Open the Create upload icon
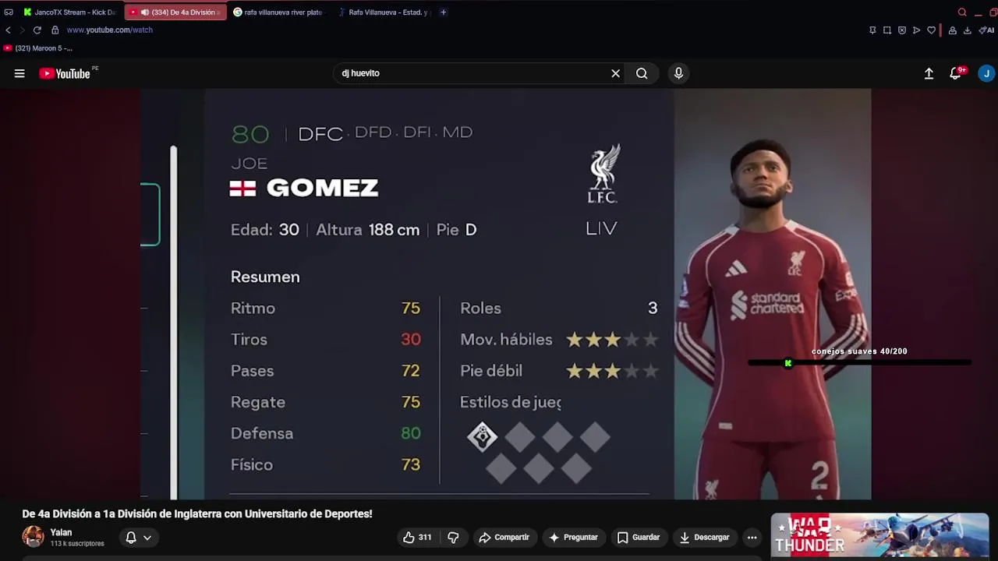The width and height of the screenshot is (998, 561). (x=929, y=73)
